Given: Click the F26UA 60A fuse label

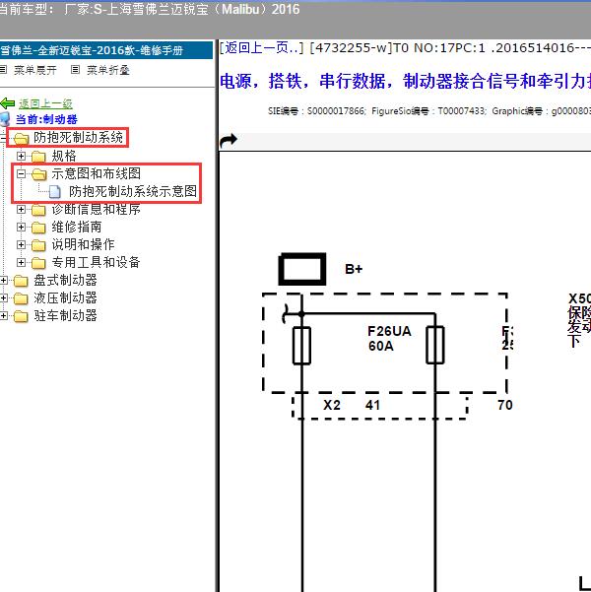Looking at the screenshot, I should tap(389, 338).
